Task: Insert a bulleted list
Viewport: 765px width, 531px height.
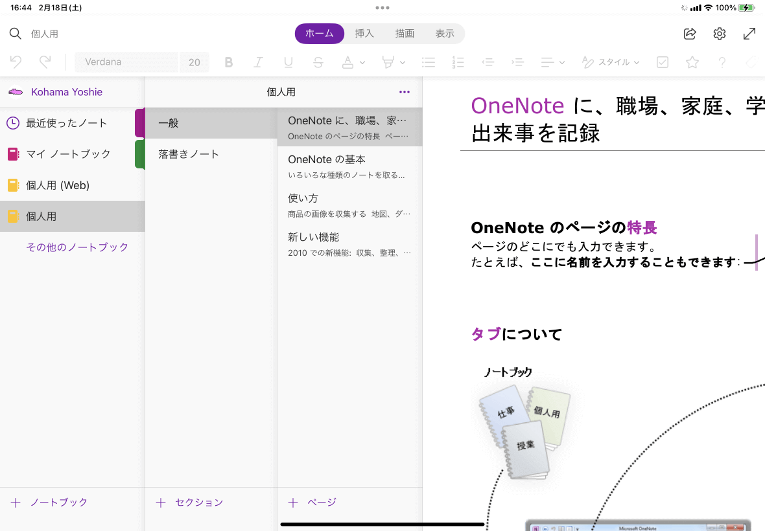Action: [429, 62]
